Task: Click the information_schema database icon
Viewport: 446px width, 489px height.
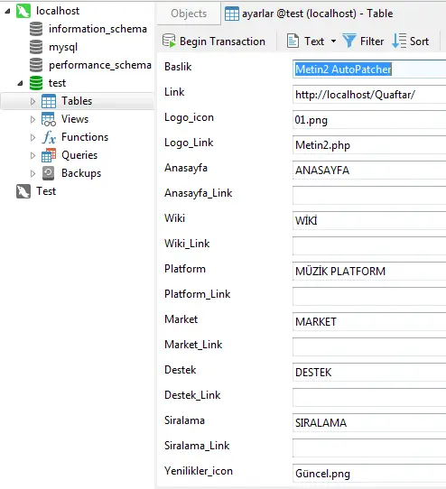Action: point(36,29)
